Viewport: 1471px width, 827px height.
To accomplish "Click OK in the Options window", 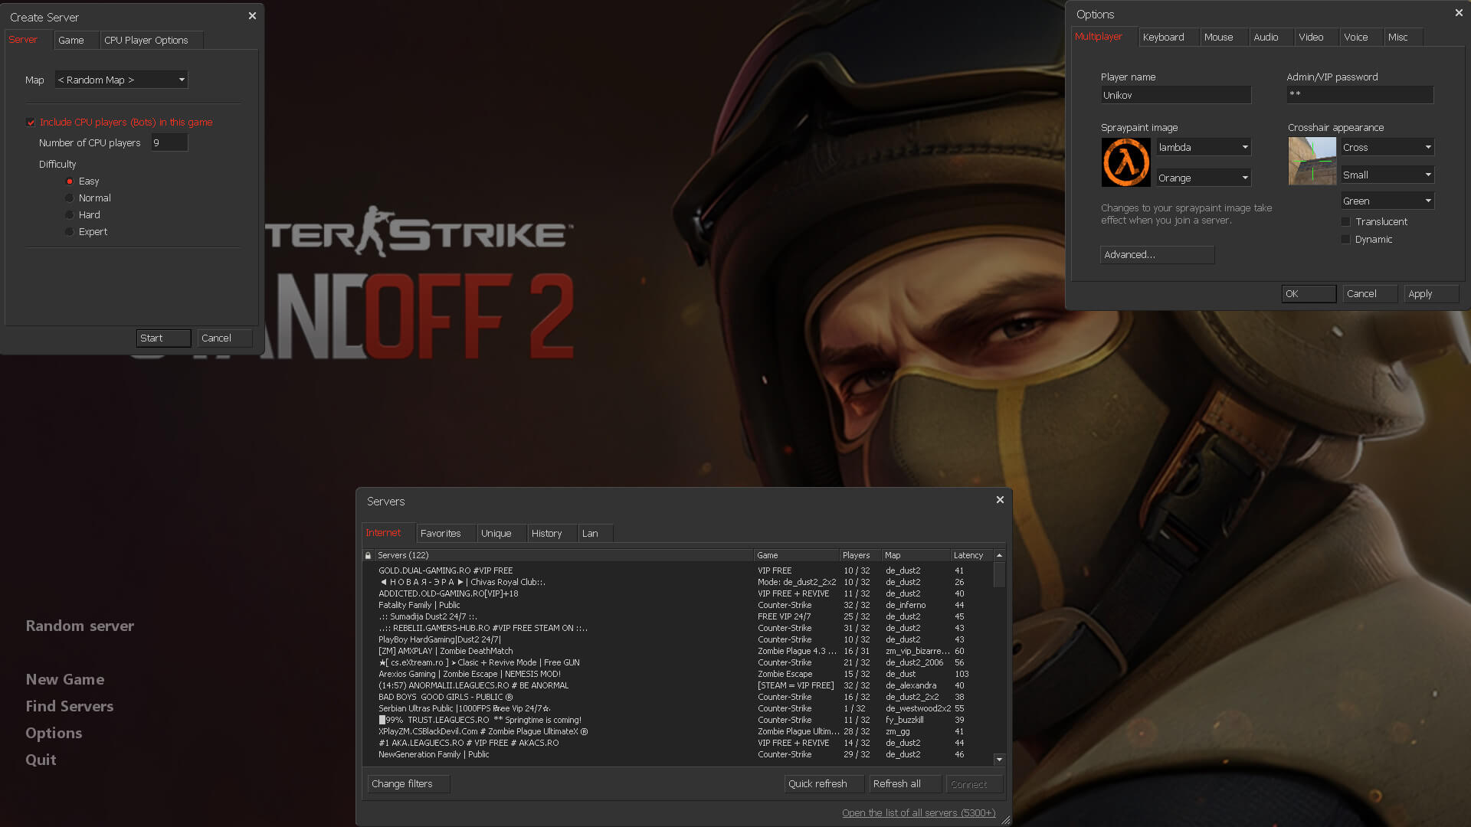I will (1309, 294).
